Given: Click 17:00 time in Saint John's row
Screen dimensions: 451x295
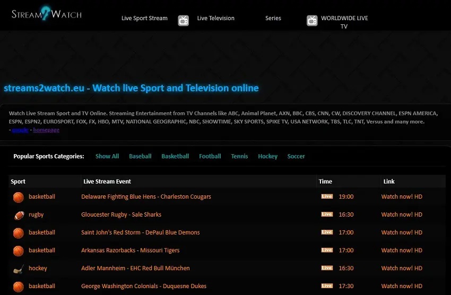Looking at the screenshot, I should (x=346, y=232).
